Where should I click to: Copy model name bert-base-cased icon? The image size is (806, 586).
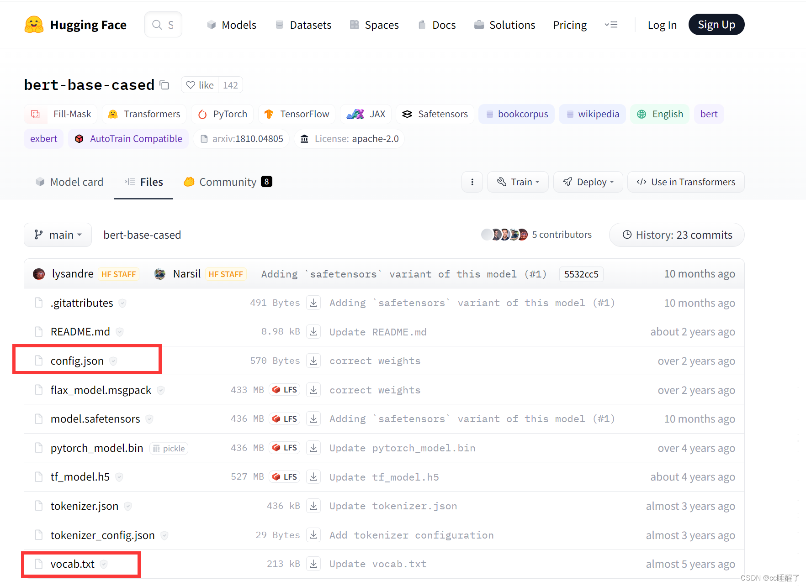pos(164,85)
